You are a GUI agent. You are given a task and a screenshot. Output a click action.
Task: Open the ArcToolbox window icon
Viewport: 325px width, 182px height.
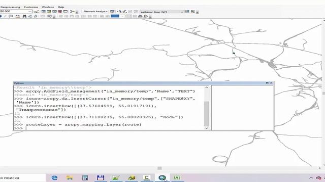pos(60,11)
